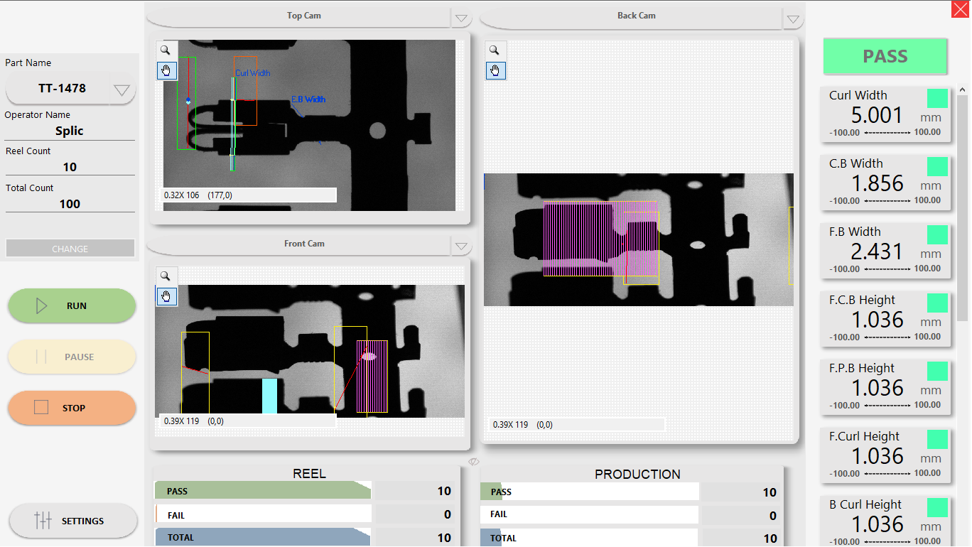Click the small eye icon above the PRODUCTION panel
The height and width of the screenshot is (547, 972).
click(474, 462)
